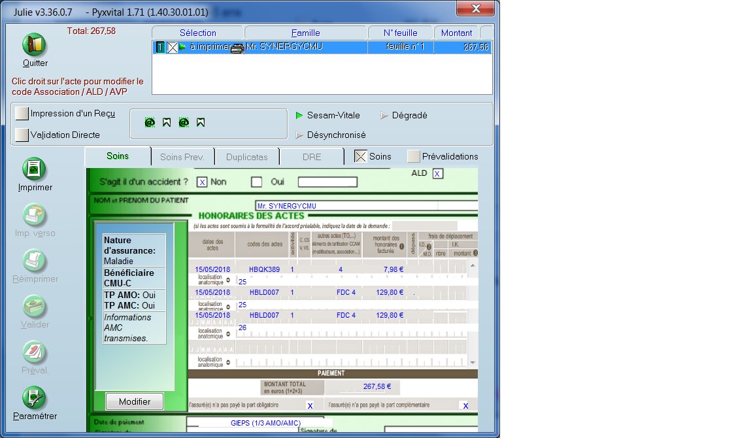Tick the Oui accident checkbox
The height and width of the screenshot is (438, 753).
pos(257,182)
